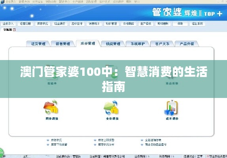The image size is (227, 158).
Task: Click the 价格跟踪 toolbar button
Action: tap(129, 24)
